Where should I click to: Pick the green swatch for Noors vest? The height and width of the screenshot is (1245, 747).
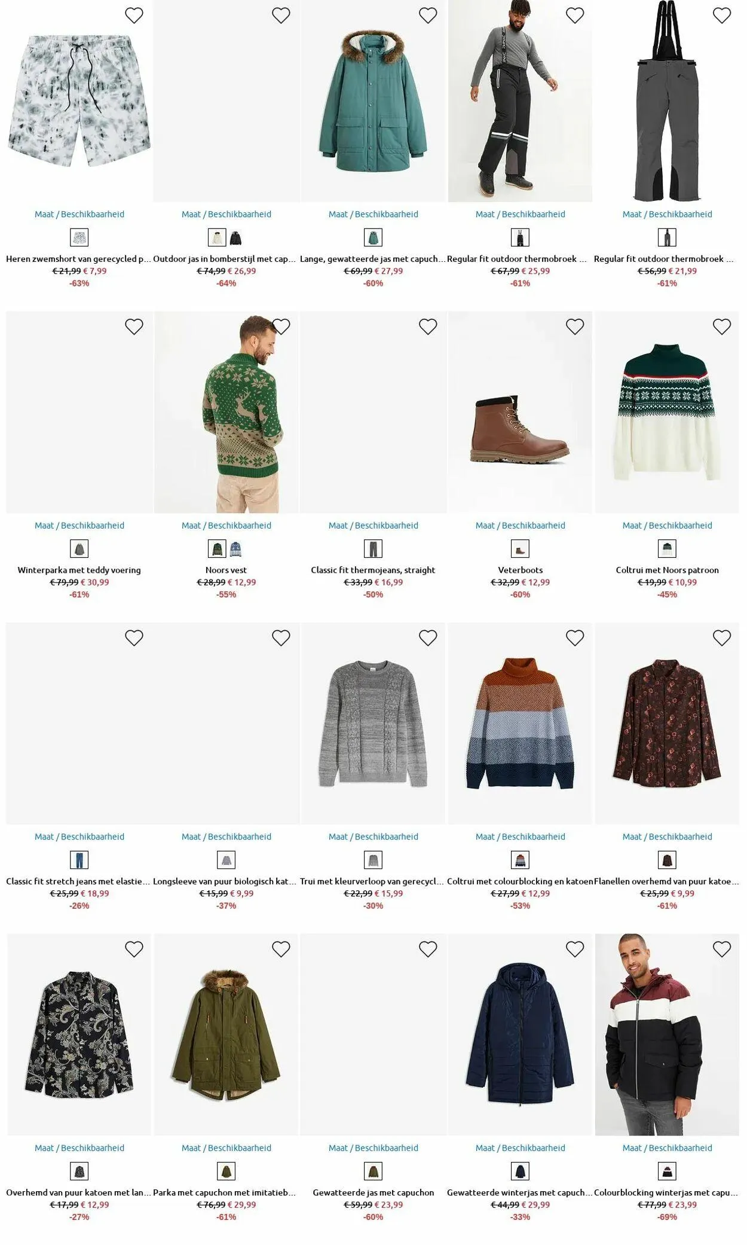[217, 549]
